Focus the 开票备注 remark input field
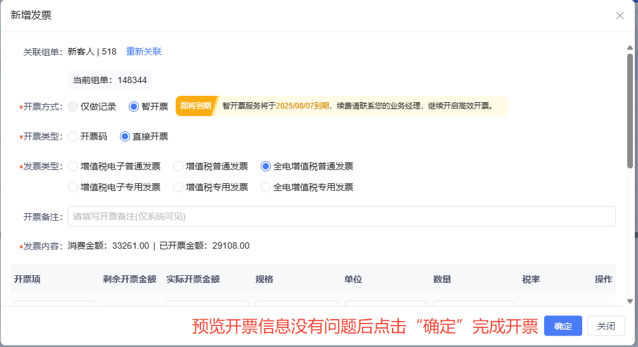 (341, 216)
